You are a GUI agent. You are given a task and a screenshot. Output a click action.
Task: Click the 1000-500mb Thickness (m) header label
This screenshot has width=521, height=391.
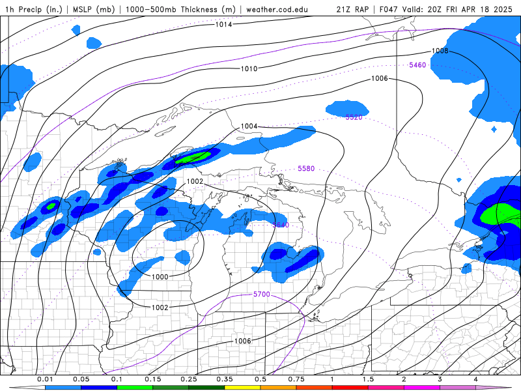(180, 9)
